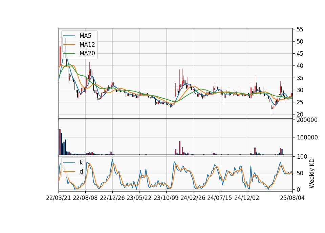Image resolution: width=325 pixels, height=233 pixels.
Task: Click the 24/07/15 date label
Action: point(220,198)
